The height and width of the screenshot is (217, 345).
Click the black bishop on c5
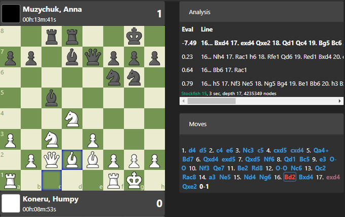[51, 97]
